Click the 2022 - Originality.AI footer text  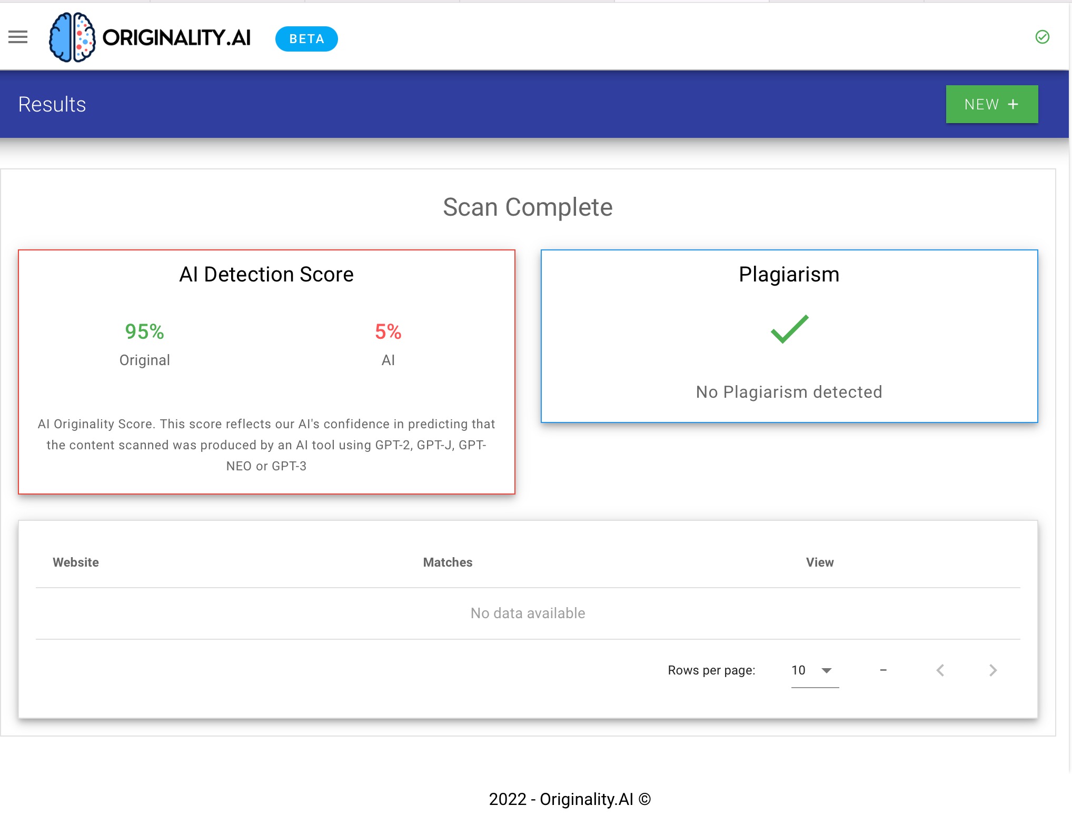pos(570,799)
